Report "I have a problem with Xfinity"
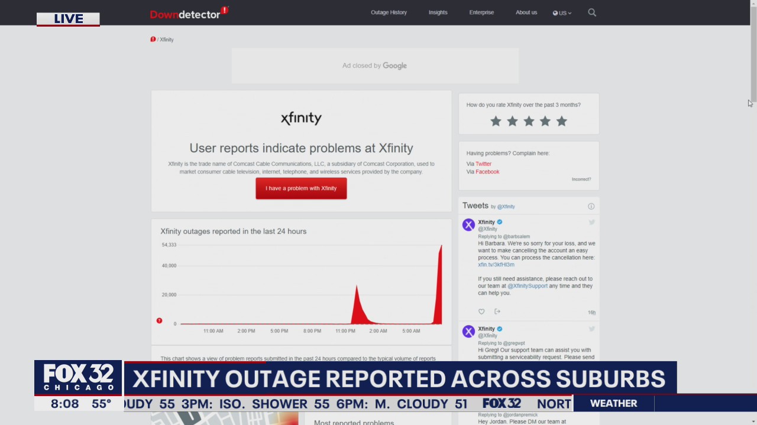Image resolution: width=757 pixels, height=425 pixels. pos(301,188)
